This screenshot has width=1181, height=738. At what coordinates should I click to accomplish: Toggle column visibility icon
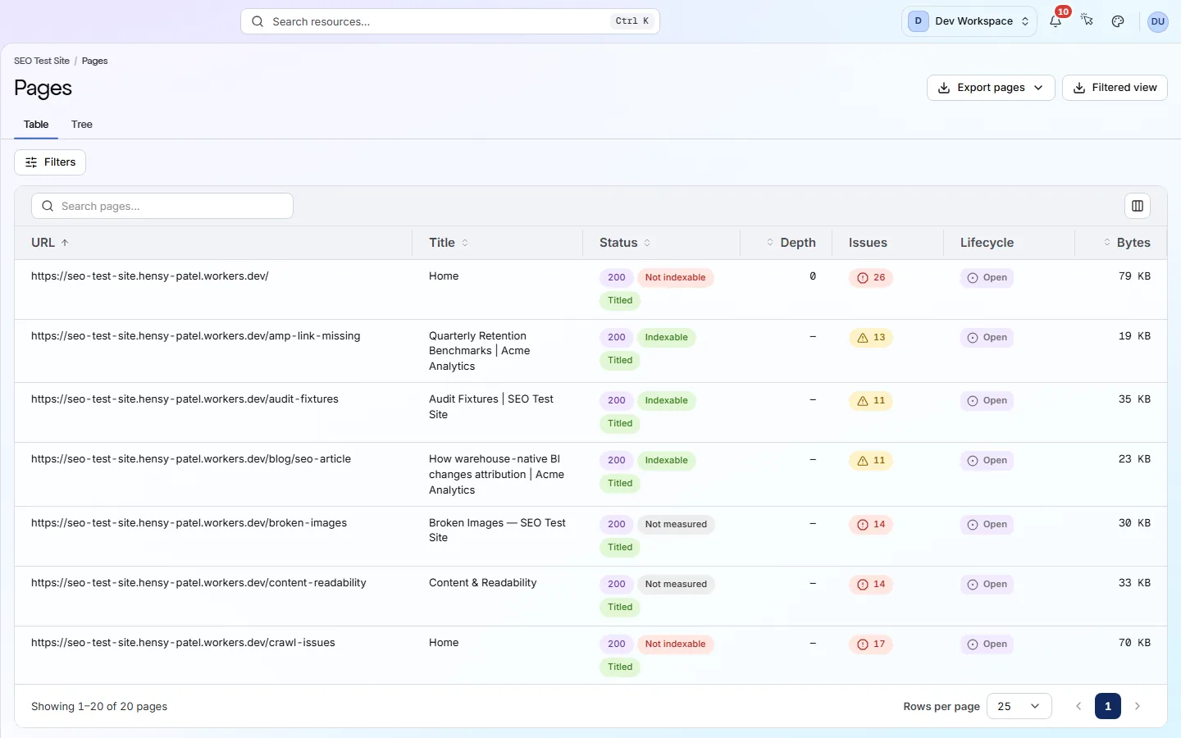tap(1137, 206)
